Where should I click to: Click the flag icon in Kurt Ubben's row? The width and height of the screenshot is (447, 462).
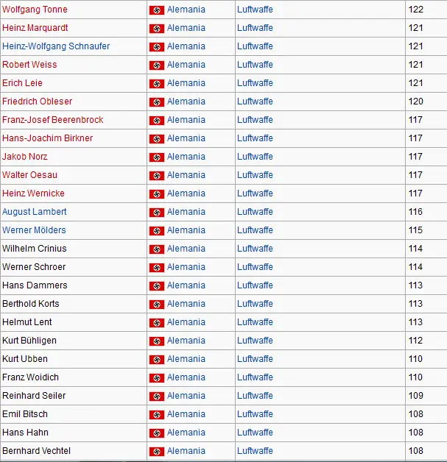[x=157, y=360]
